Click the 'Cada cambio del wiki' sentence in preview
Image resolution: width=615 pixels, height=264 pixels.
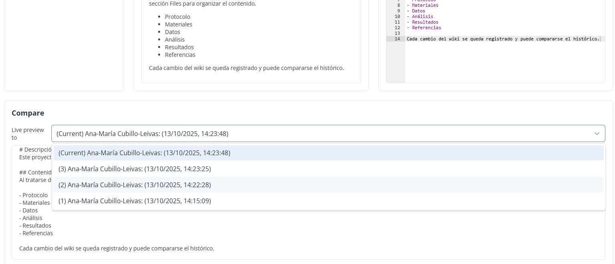[246, 68]
